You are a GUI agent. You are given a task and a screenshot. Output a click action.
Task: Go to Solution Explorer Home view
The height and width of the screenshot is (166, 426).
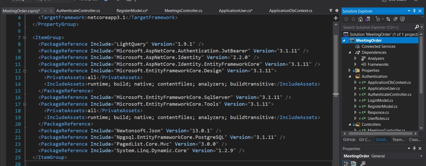(x=360, y=19)
